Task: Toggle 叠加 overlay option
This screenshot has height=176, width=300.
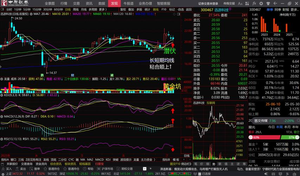Action: (131, 10)
